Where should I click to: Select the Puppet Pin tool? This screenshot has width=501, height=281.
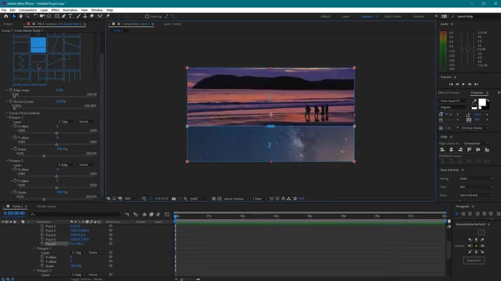pos(107,16)
